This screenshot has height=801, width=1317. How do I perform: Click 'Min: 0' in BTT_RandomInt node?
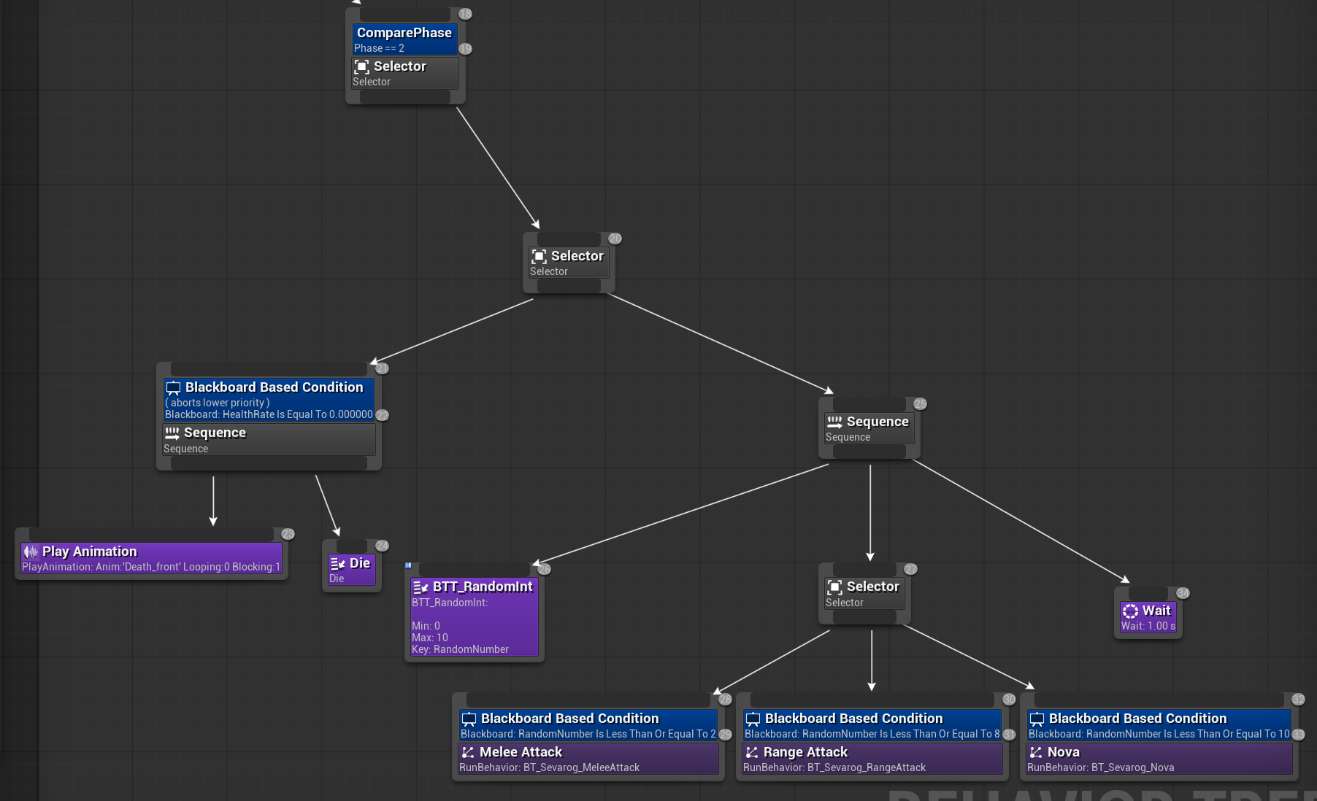(426, 626)
